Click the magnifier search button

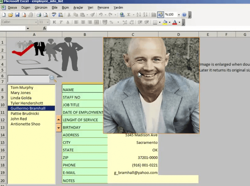53,79
